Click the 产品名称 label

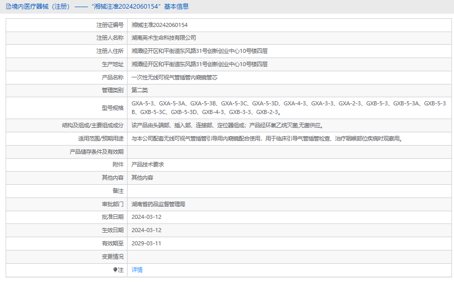tap(113, 77)
